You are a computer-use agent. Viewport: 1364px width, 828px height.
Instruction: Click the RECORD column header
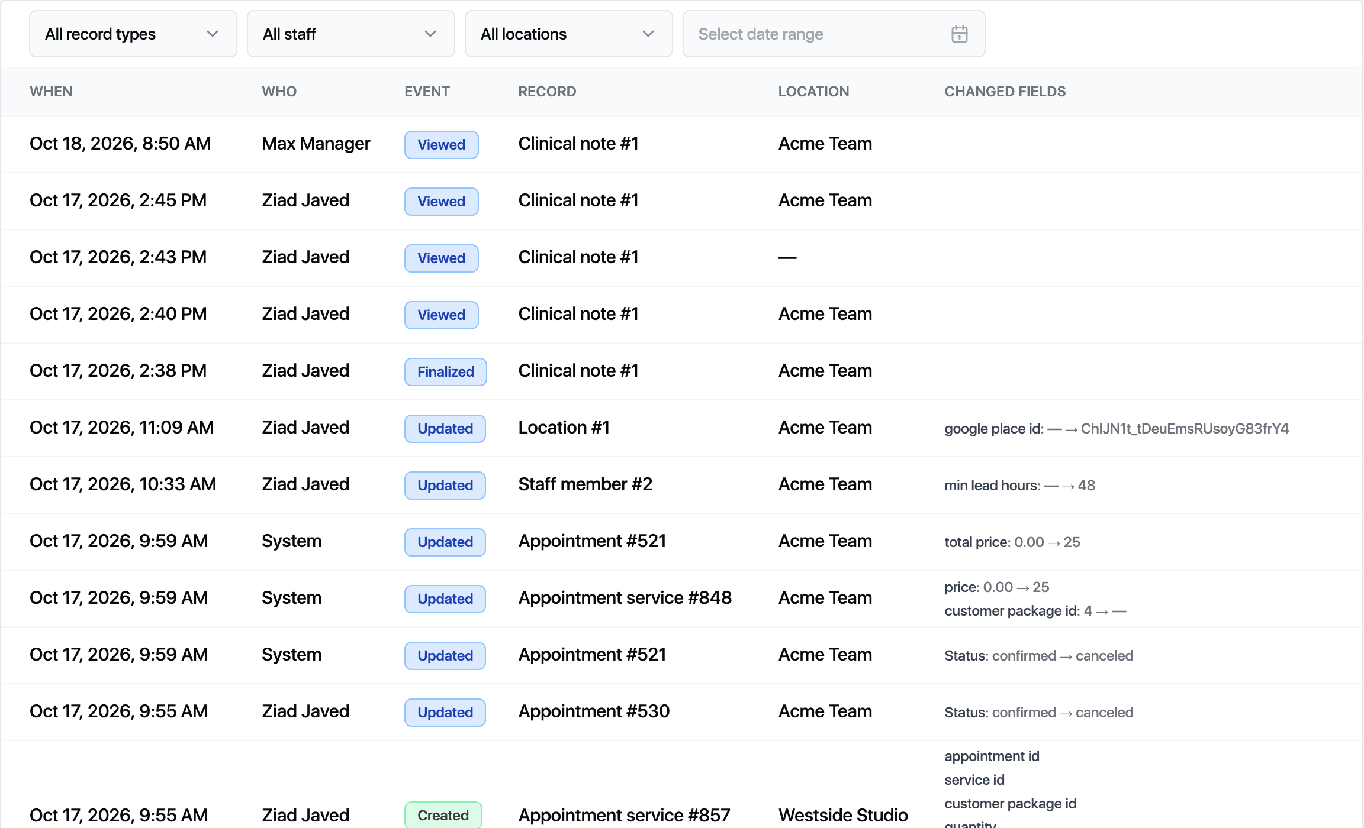547,91
